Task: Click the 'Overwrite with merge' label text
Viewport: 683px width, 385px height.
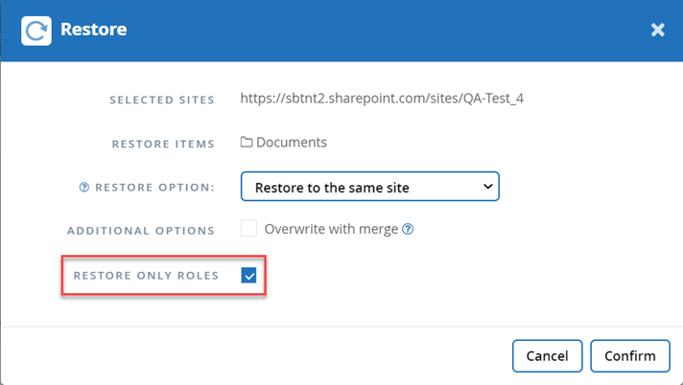Action: [332, 230]
